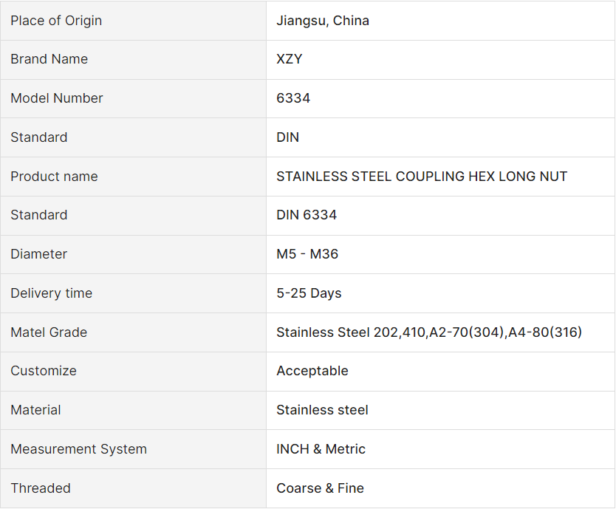
Task: Click the 'Delivery time' label
Action: [51, 293]
